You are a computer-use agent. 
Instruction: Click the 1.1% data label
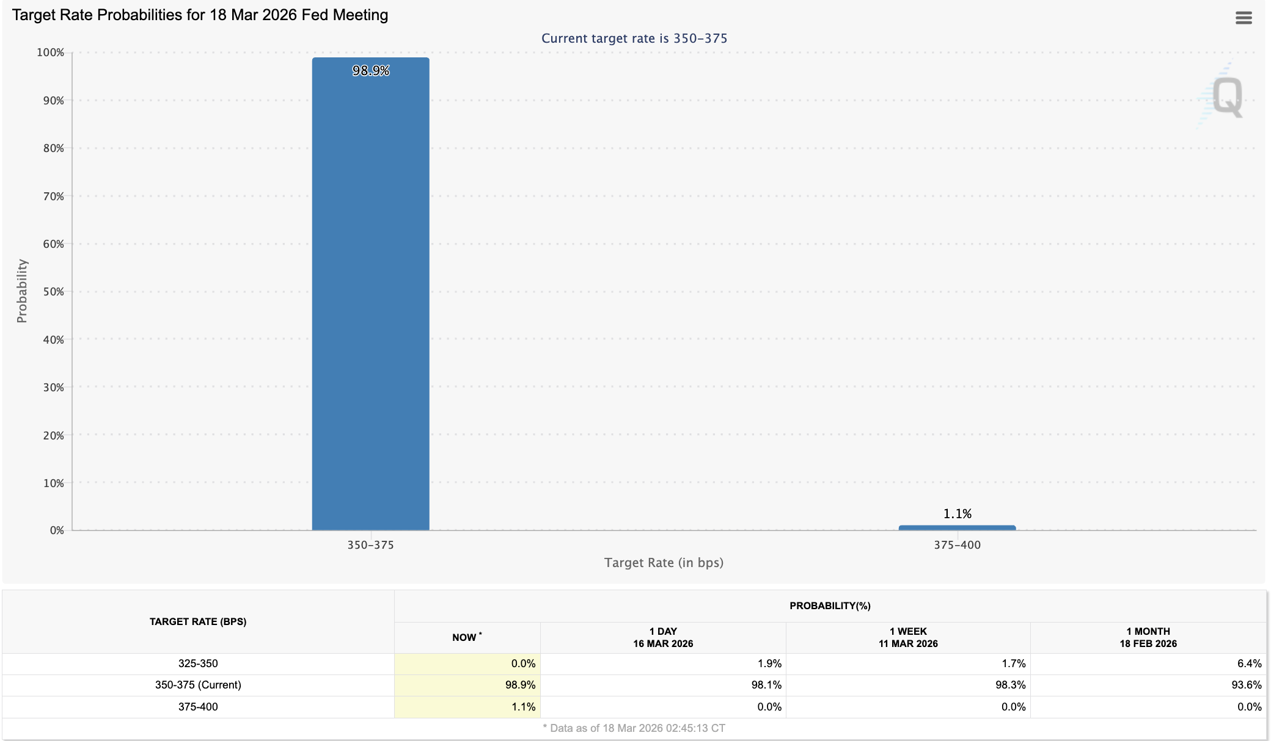[x=957, y=514]
